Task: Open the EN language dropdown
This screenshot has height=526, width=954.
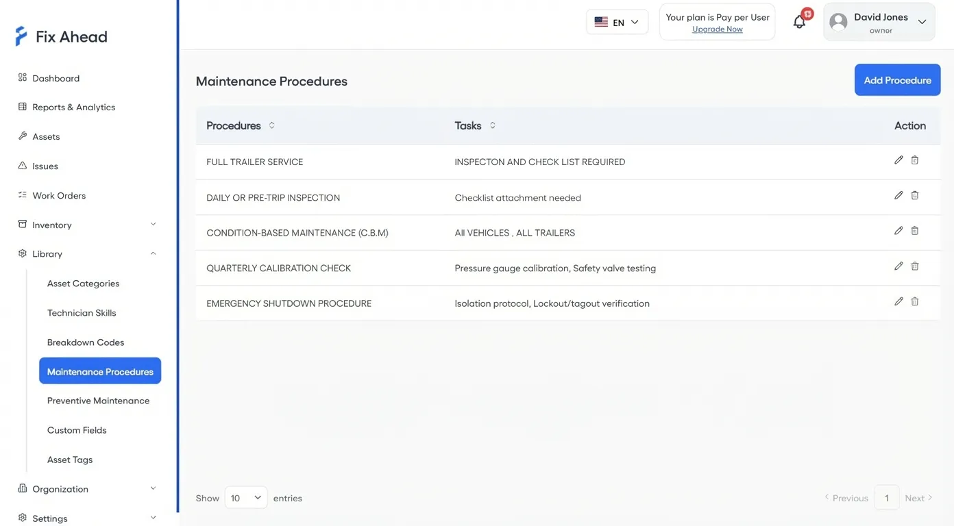Action: [x=616, y=21]
